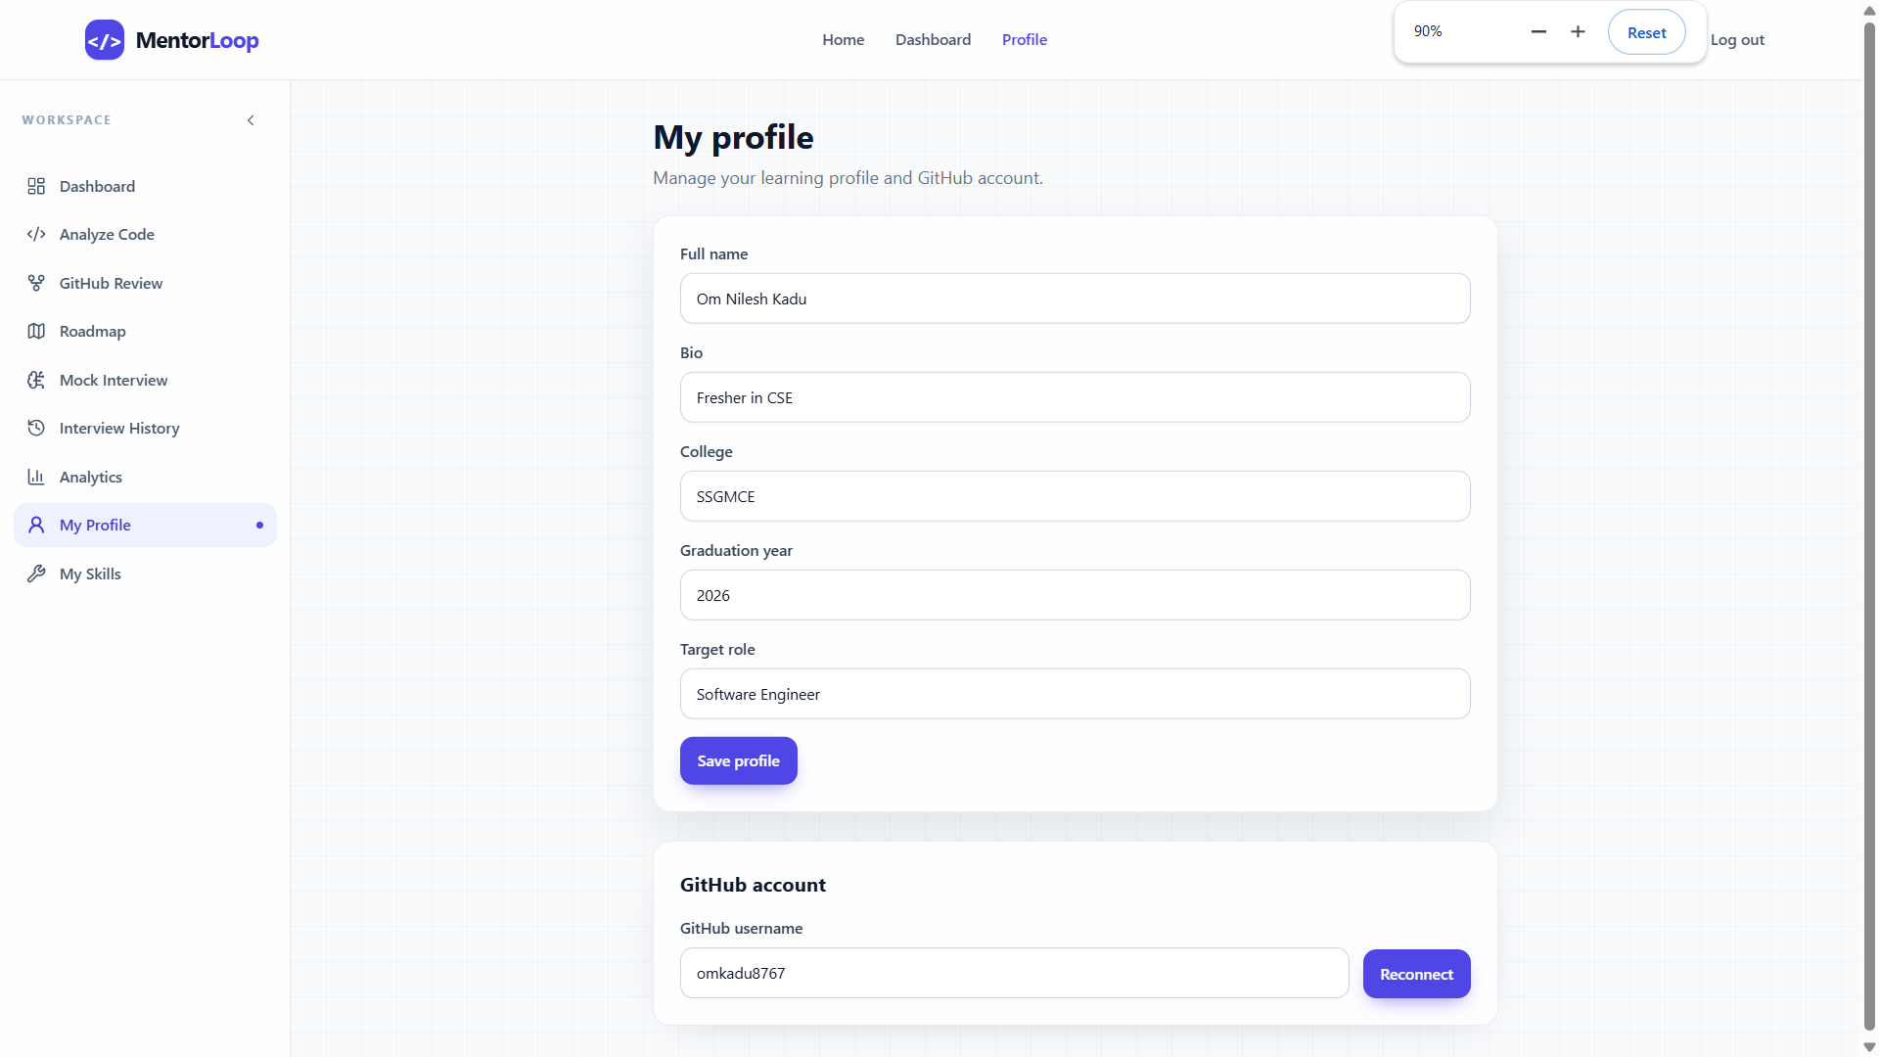Collapse the Workspace sidebar chevron
1879x1057 pixels.
[251, 120]
